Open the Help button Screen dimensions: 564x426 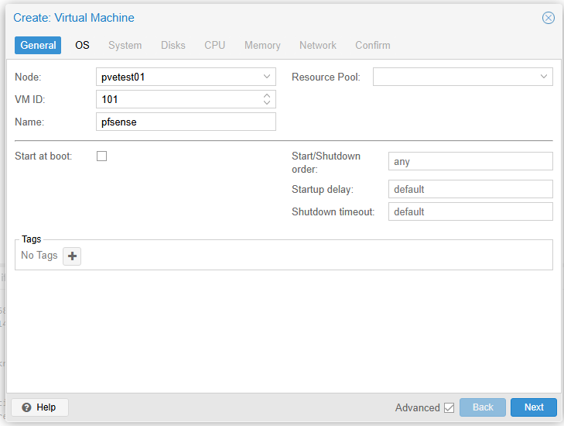(x=39, y=407)
